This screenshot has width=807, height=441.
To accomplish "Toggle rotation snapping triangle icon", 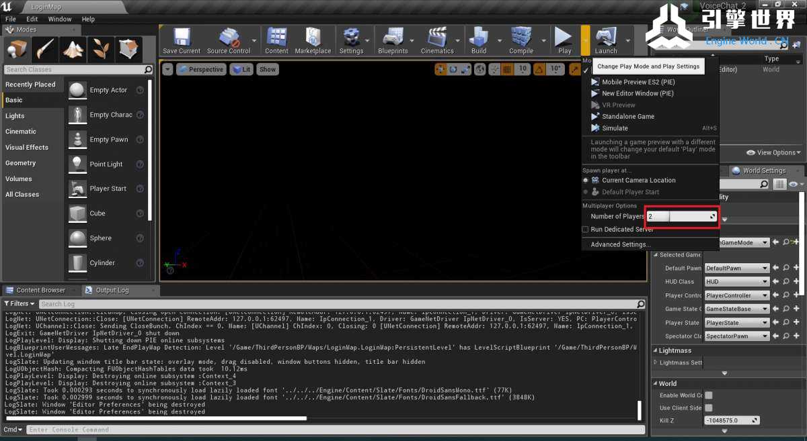I will pos(540,69).
